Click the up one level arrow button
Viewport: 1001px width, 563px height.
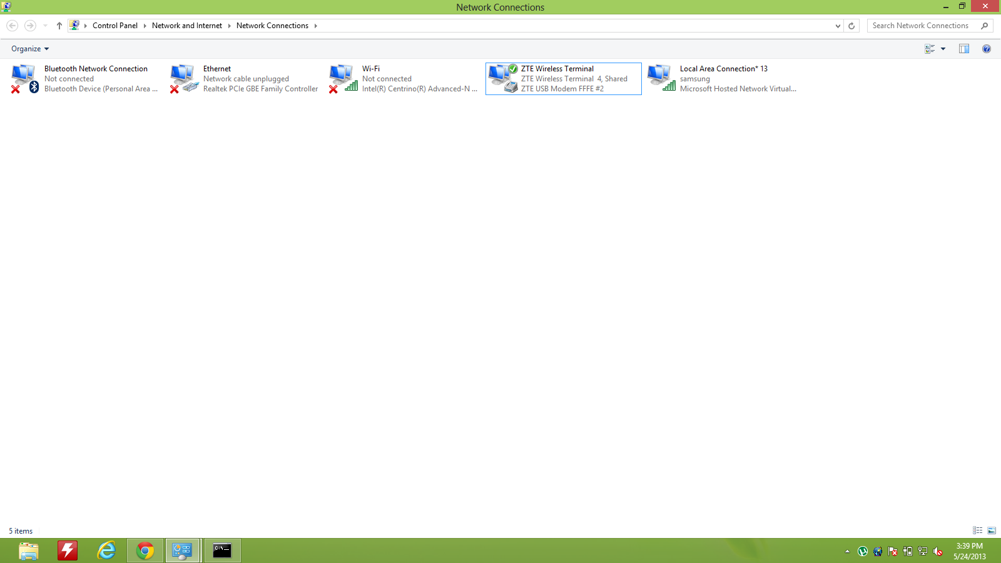[x=59, y=26]
